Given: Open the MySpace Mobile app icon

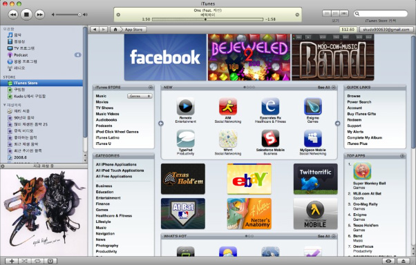Looking at the screenshot, I should coord(313,138).
